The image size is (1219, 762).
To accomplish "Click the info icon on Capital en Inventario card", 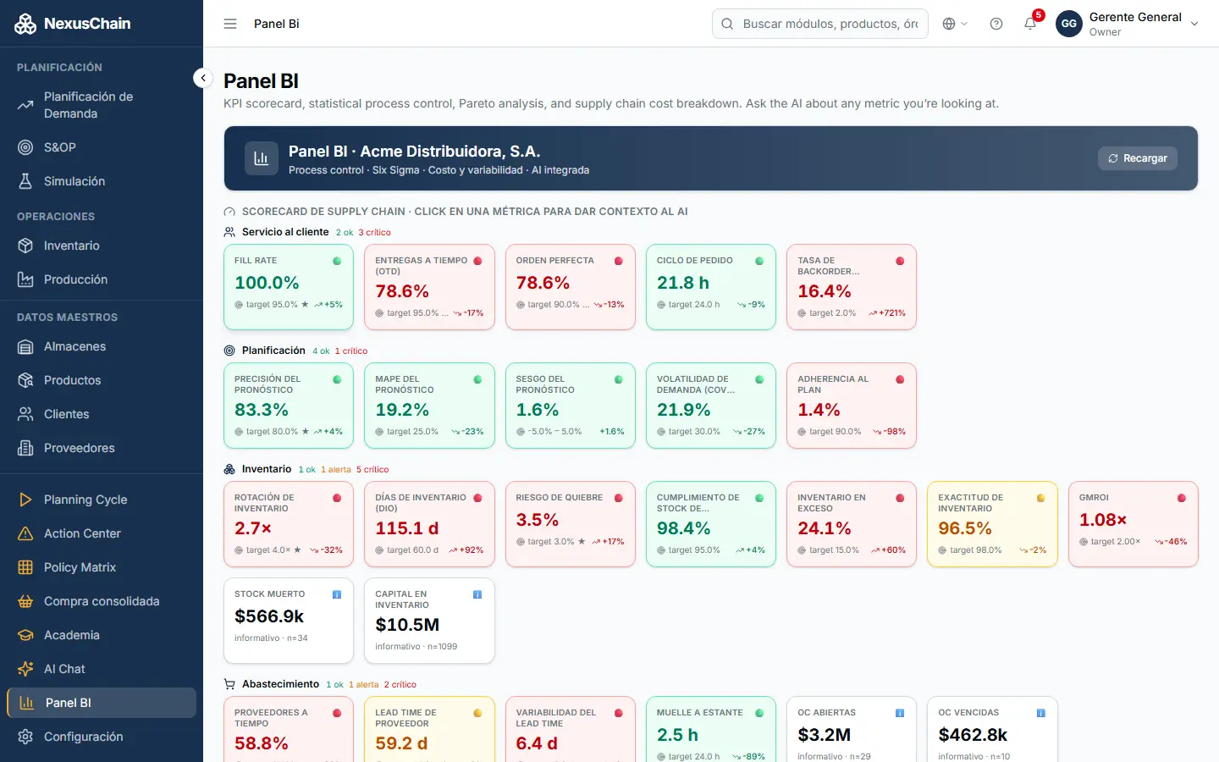I will coord(477,594).
